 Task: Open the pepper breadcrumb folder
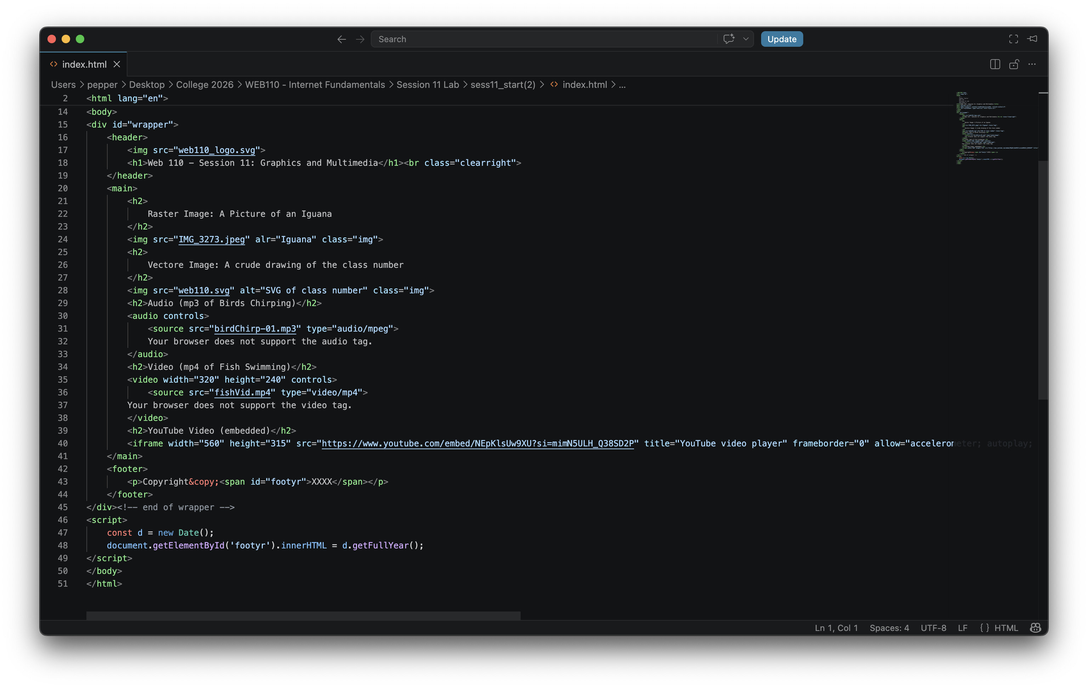[102, 85]
